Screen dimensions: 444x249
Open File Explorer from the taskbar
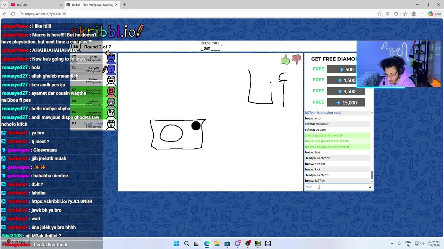click(x=217, y=243)
